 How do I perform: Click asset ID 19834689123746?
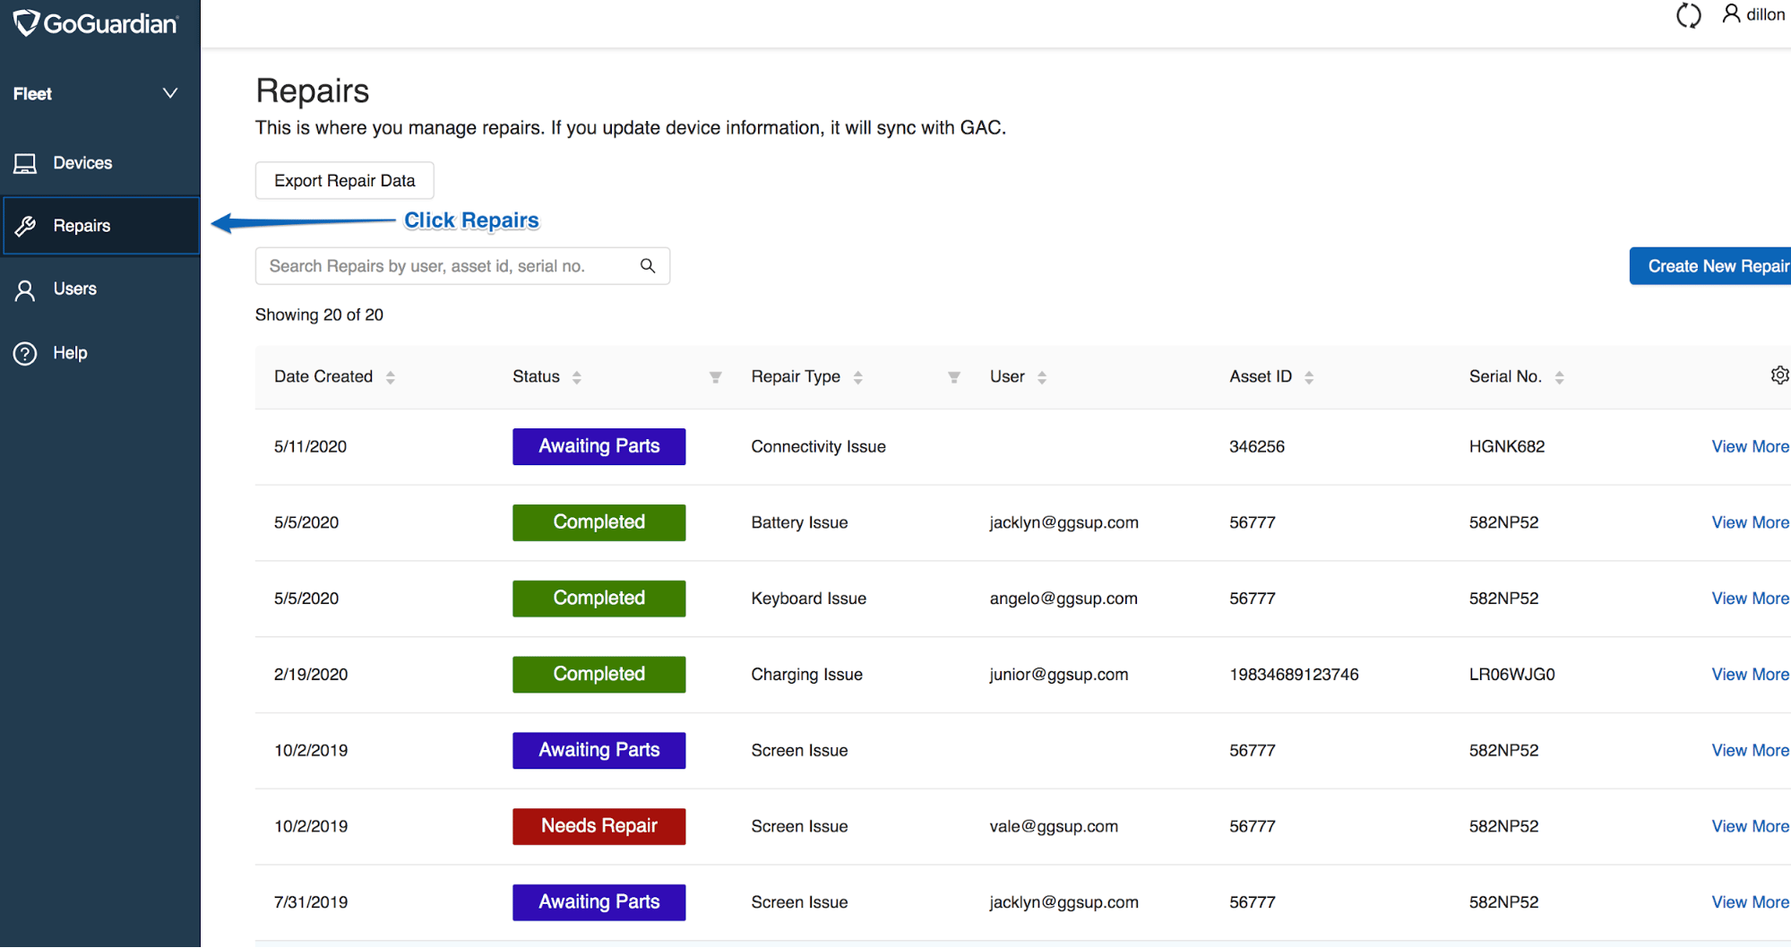click(x=1294, y=675)
